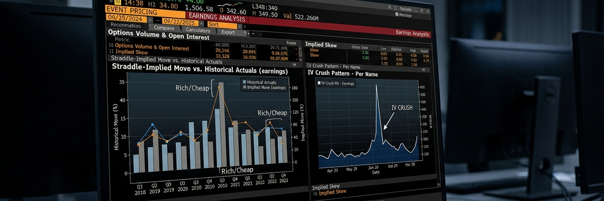Toggle the Historical Actuals legend entry
Viewport: 604px width, 201px height.
(x=259, y=82)
